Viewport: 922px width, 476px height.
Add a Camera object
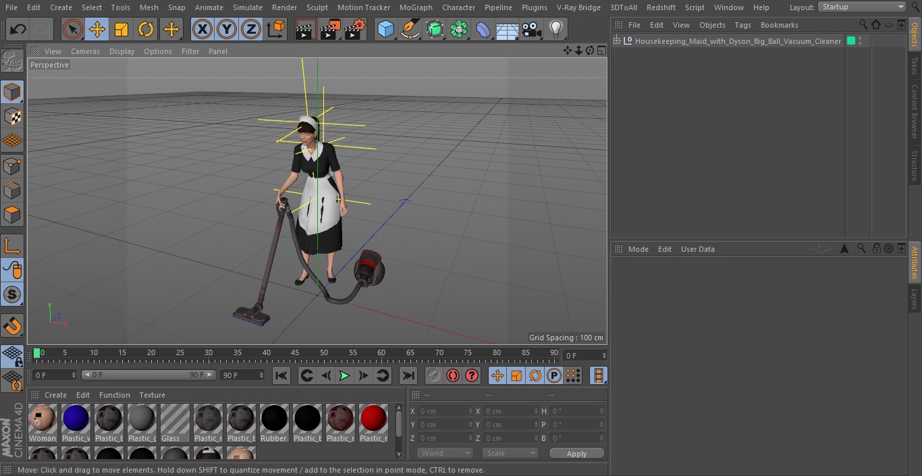click(532, 29)
